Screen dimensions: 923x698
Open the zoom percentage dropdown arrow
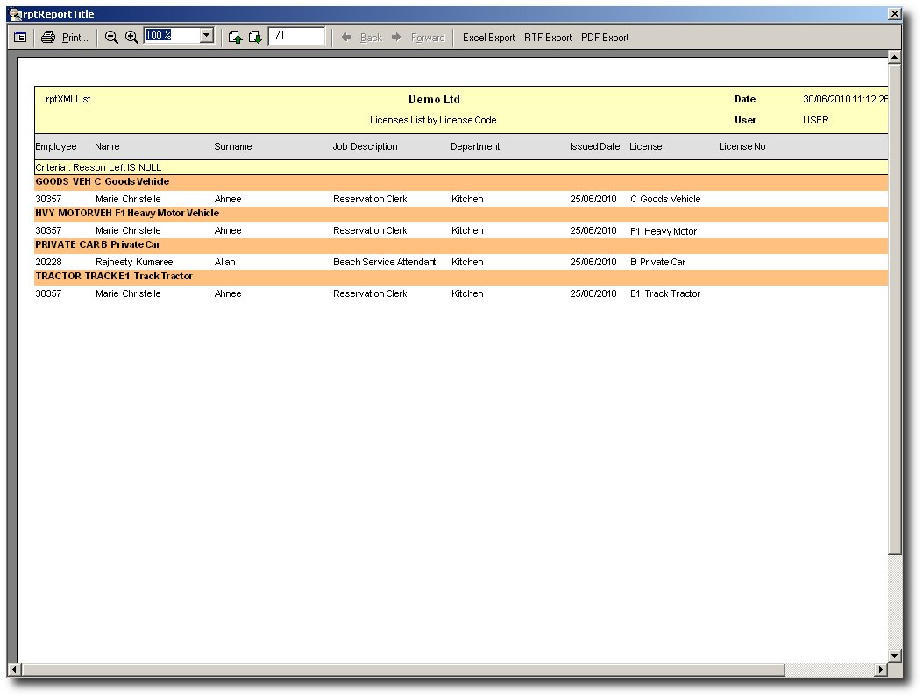point(207,36)
